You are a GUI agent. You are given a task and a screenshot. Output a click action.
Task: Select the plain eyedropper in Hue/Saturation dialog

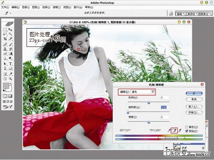169,131
